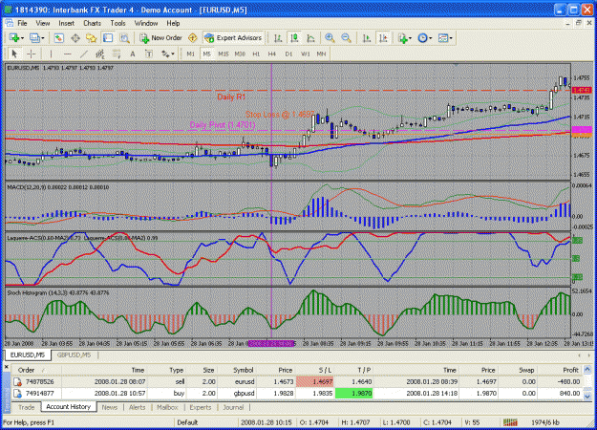Viewport: 597px width, 430px height.
Task: Switch chart to Line Chart mode
Action: click(310, 38)
